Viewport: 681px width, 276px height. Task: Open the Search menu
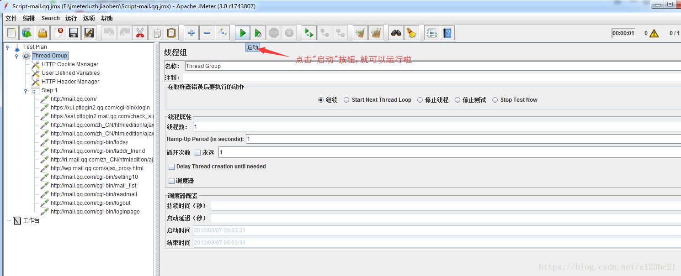pyautogui.click(x=50, y=18)
